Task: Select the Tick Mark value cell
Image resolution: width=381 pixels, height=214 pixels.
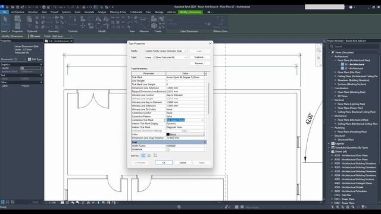Action: tap(185, 77)
